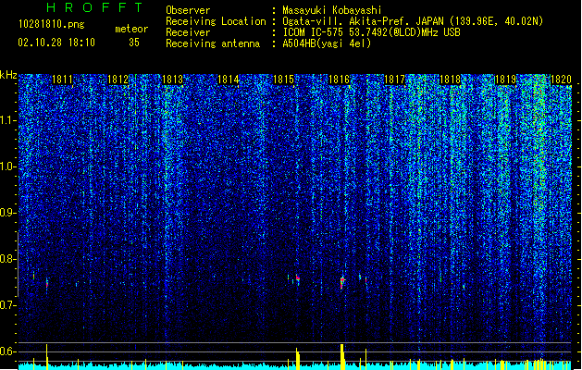
Task: Click the bright meteor echo just after 1816
Action: tap(342, 282)
